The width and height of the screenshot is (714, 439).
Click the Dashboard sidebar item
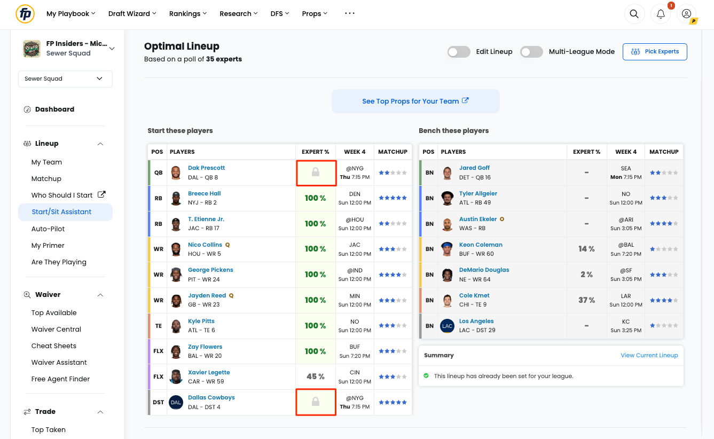click(54, 109)
